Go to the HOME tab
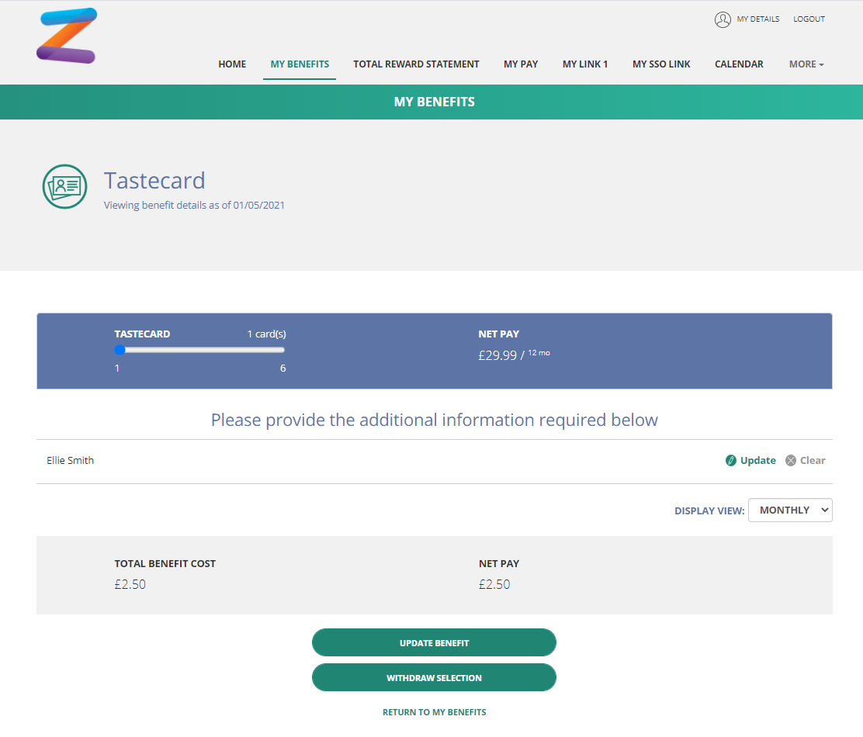Viewport: 863px width, 737px height. 232,64
